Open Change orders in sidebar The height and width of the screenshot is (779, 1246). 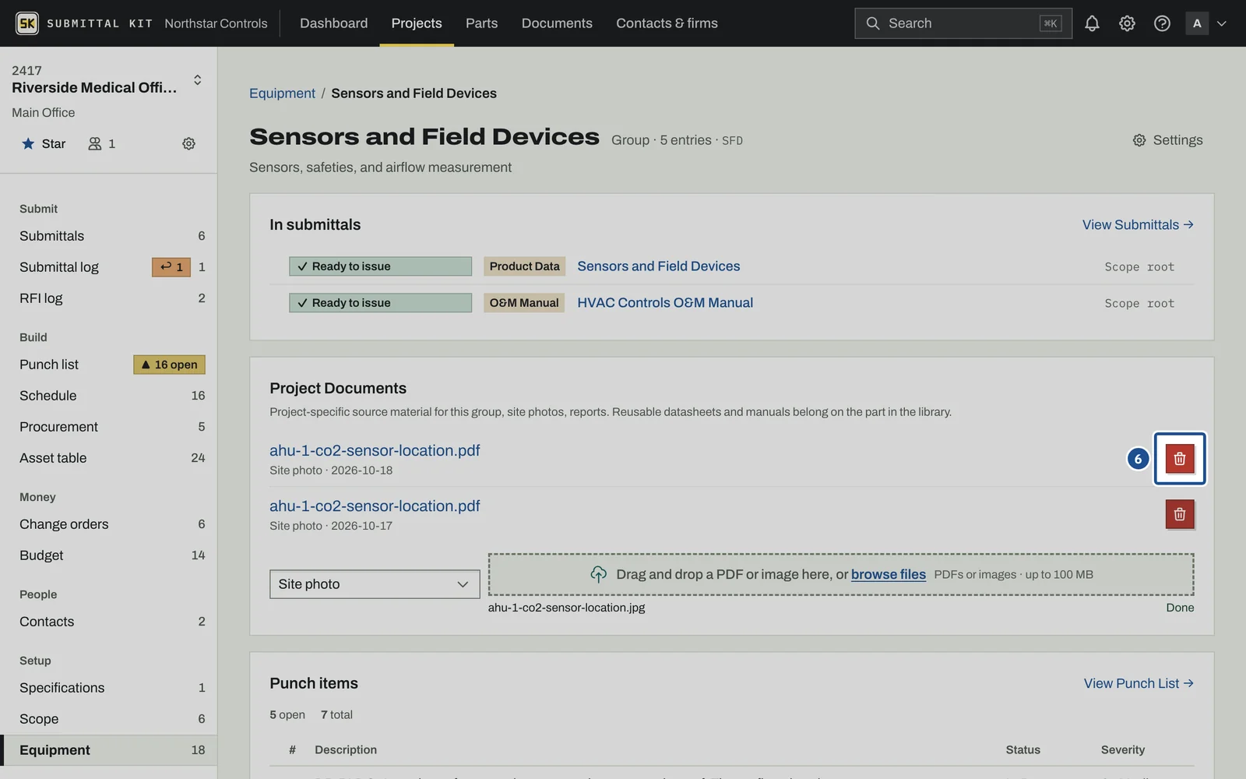tap(109, 524)
